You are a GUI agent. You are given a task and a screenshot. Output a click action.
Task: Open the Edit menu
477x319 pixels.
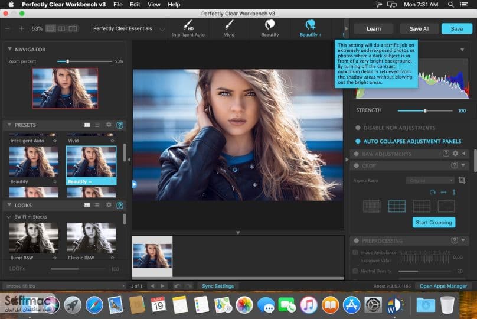(x=135, y=5)
